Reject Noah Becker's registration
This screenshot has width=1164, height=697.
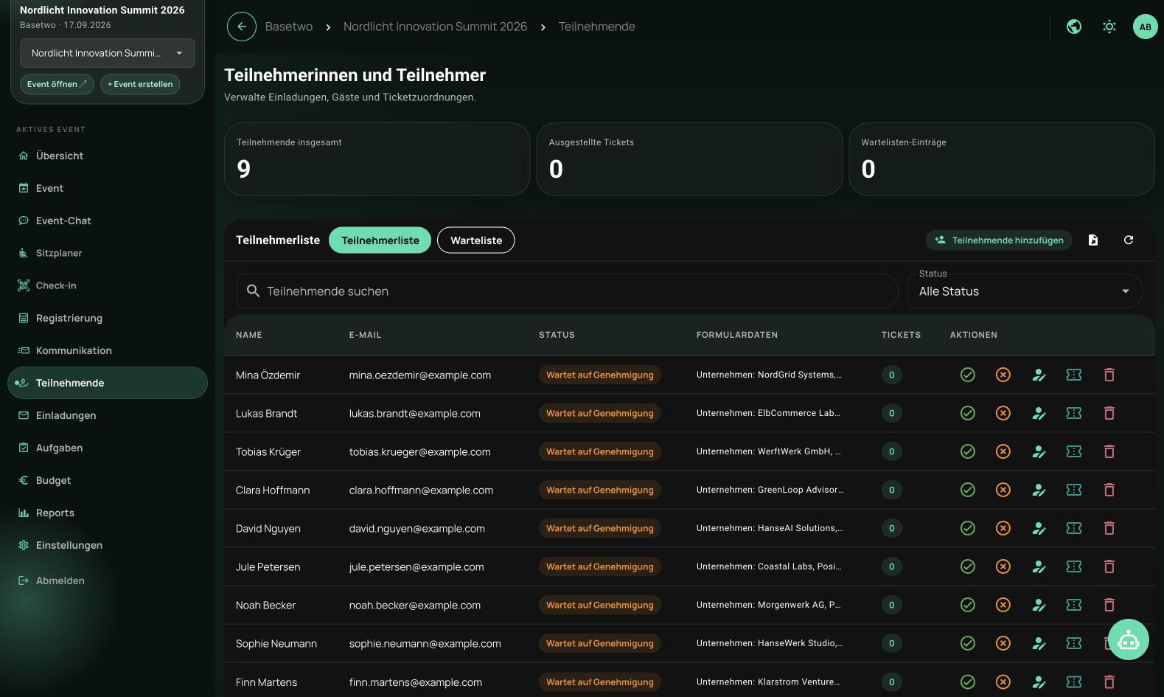coord(1003,605)
